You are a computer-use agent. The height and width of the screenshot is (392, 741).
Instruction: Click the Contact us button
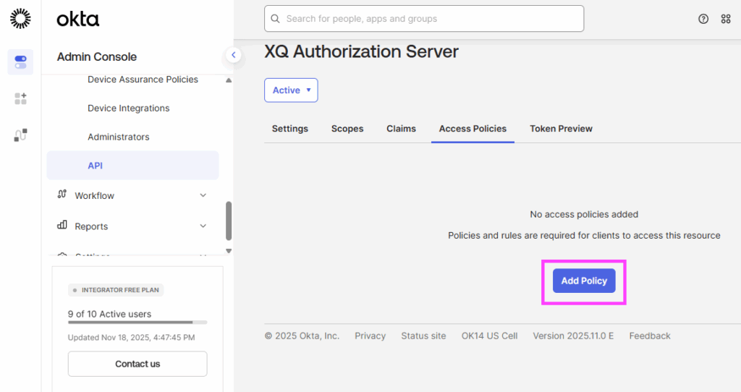[x=137, y=364]
